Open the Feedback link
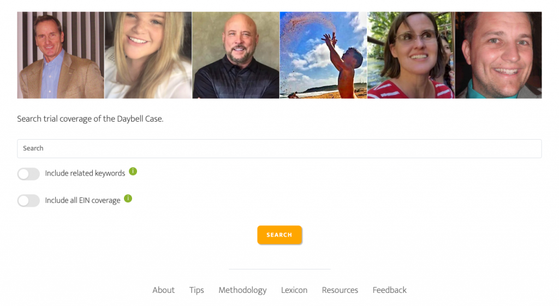Image resolution: width=559 pixels, height=306 pixels. pos(389,290)
